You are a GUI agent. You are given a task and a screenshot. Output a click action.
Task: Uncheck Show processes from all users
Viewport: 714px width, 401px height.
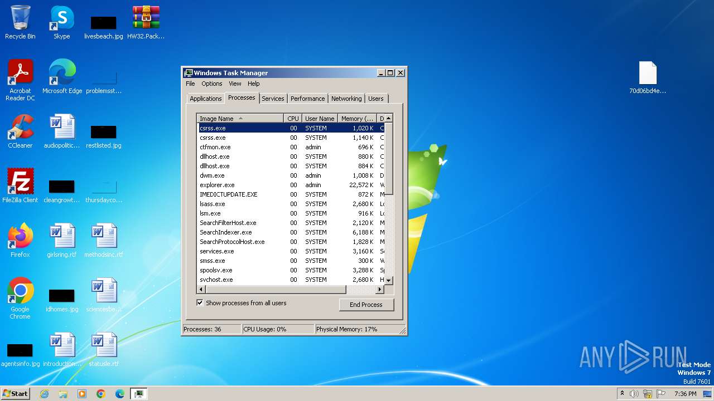click(x=200, y=303)
